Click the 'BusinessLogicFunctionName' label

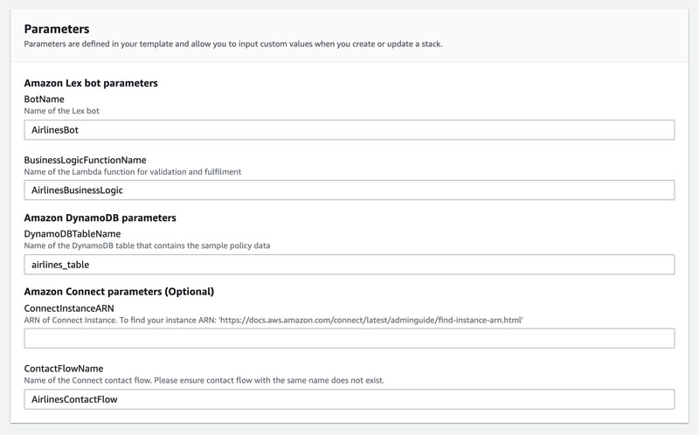pos(85,160)
